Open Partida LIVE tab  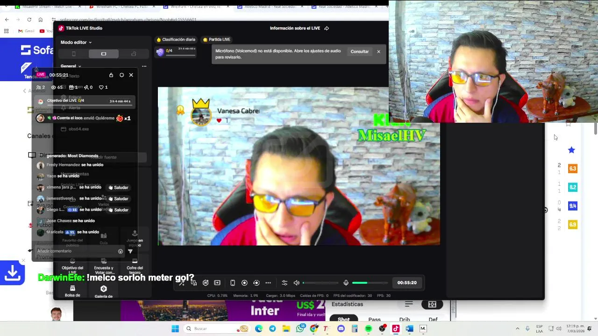tap(217, 40)
